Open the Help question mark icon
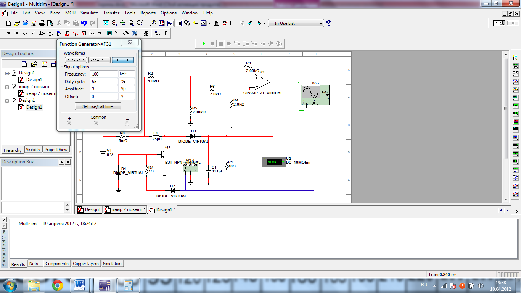The height and width of the screenshot is (293, 521). pyautogui.click(x=328, y=23)
